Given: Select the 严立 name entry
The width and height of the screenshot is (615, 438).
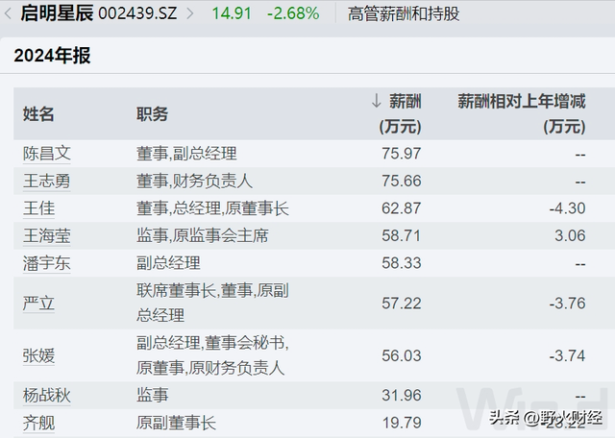Looking at the screenshot, I should 39,303.
